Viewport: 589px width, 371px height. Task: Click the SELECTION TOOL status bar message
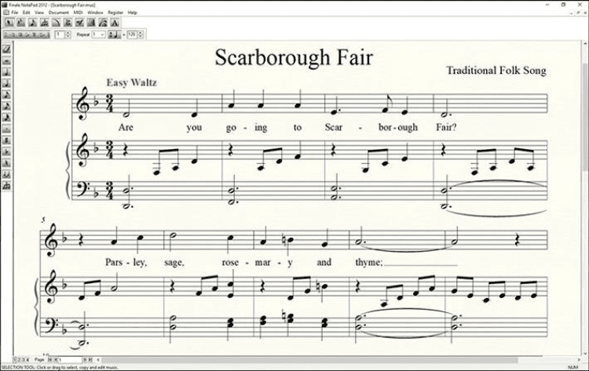pyautogui.click(x=60, y=368)
